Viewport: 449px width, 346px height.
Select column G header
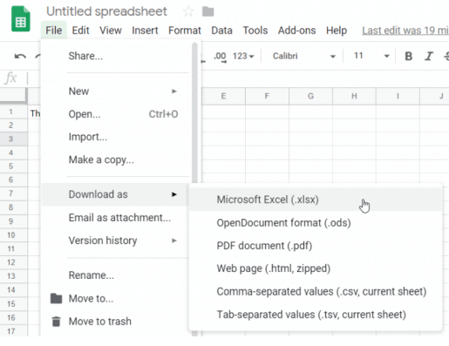[x=310, y=96]
